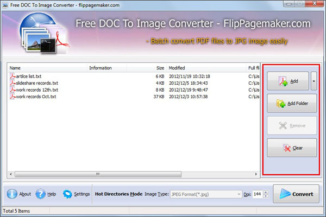Click the date 2012/12/3 10:57:38
Image resolution: width=326 pixels, height=217 pixels.
188,97
